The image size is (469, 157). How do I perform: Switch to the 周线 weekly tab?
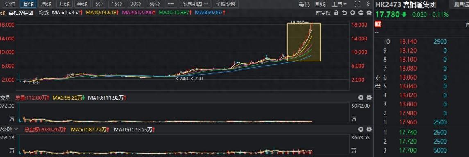(46, 4)
